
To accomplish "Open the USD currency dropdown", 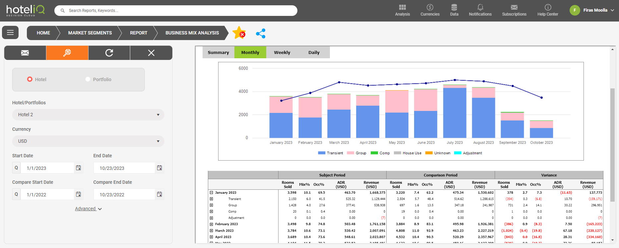I will 88,141.
